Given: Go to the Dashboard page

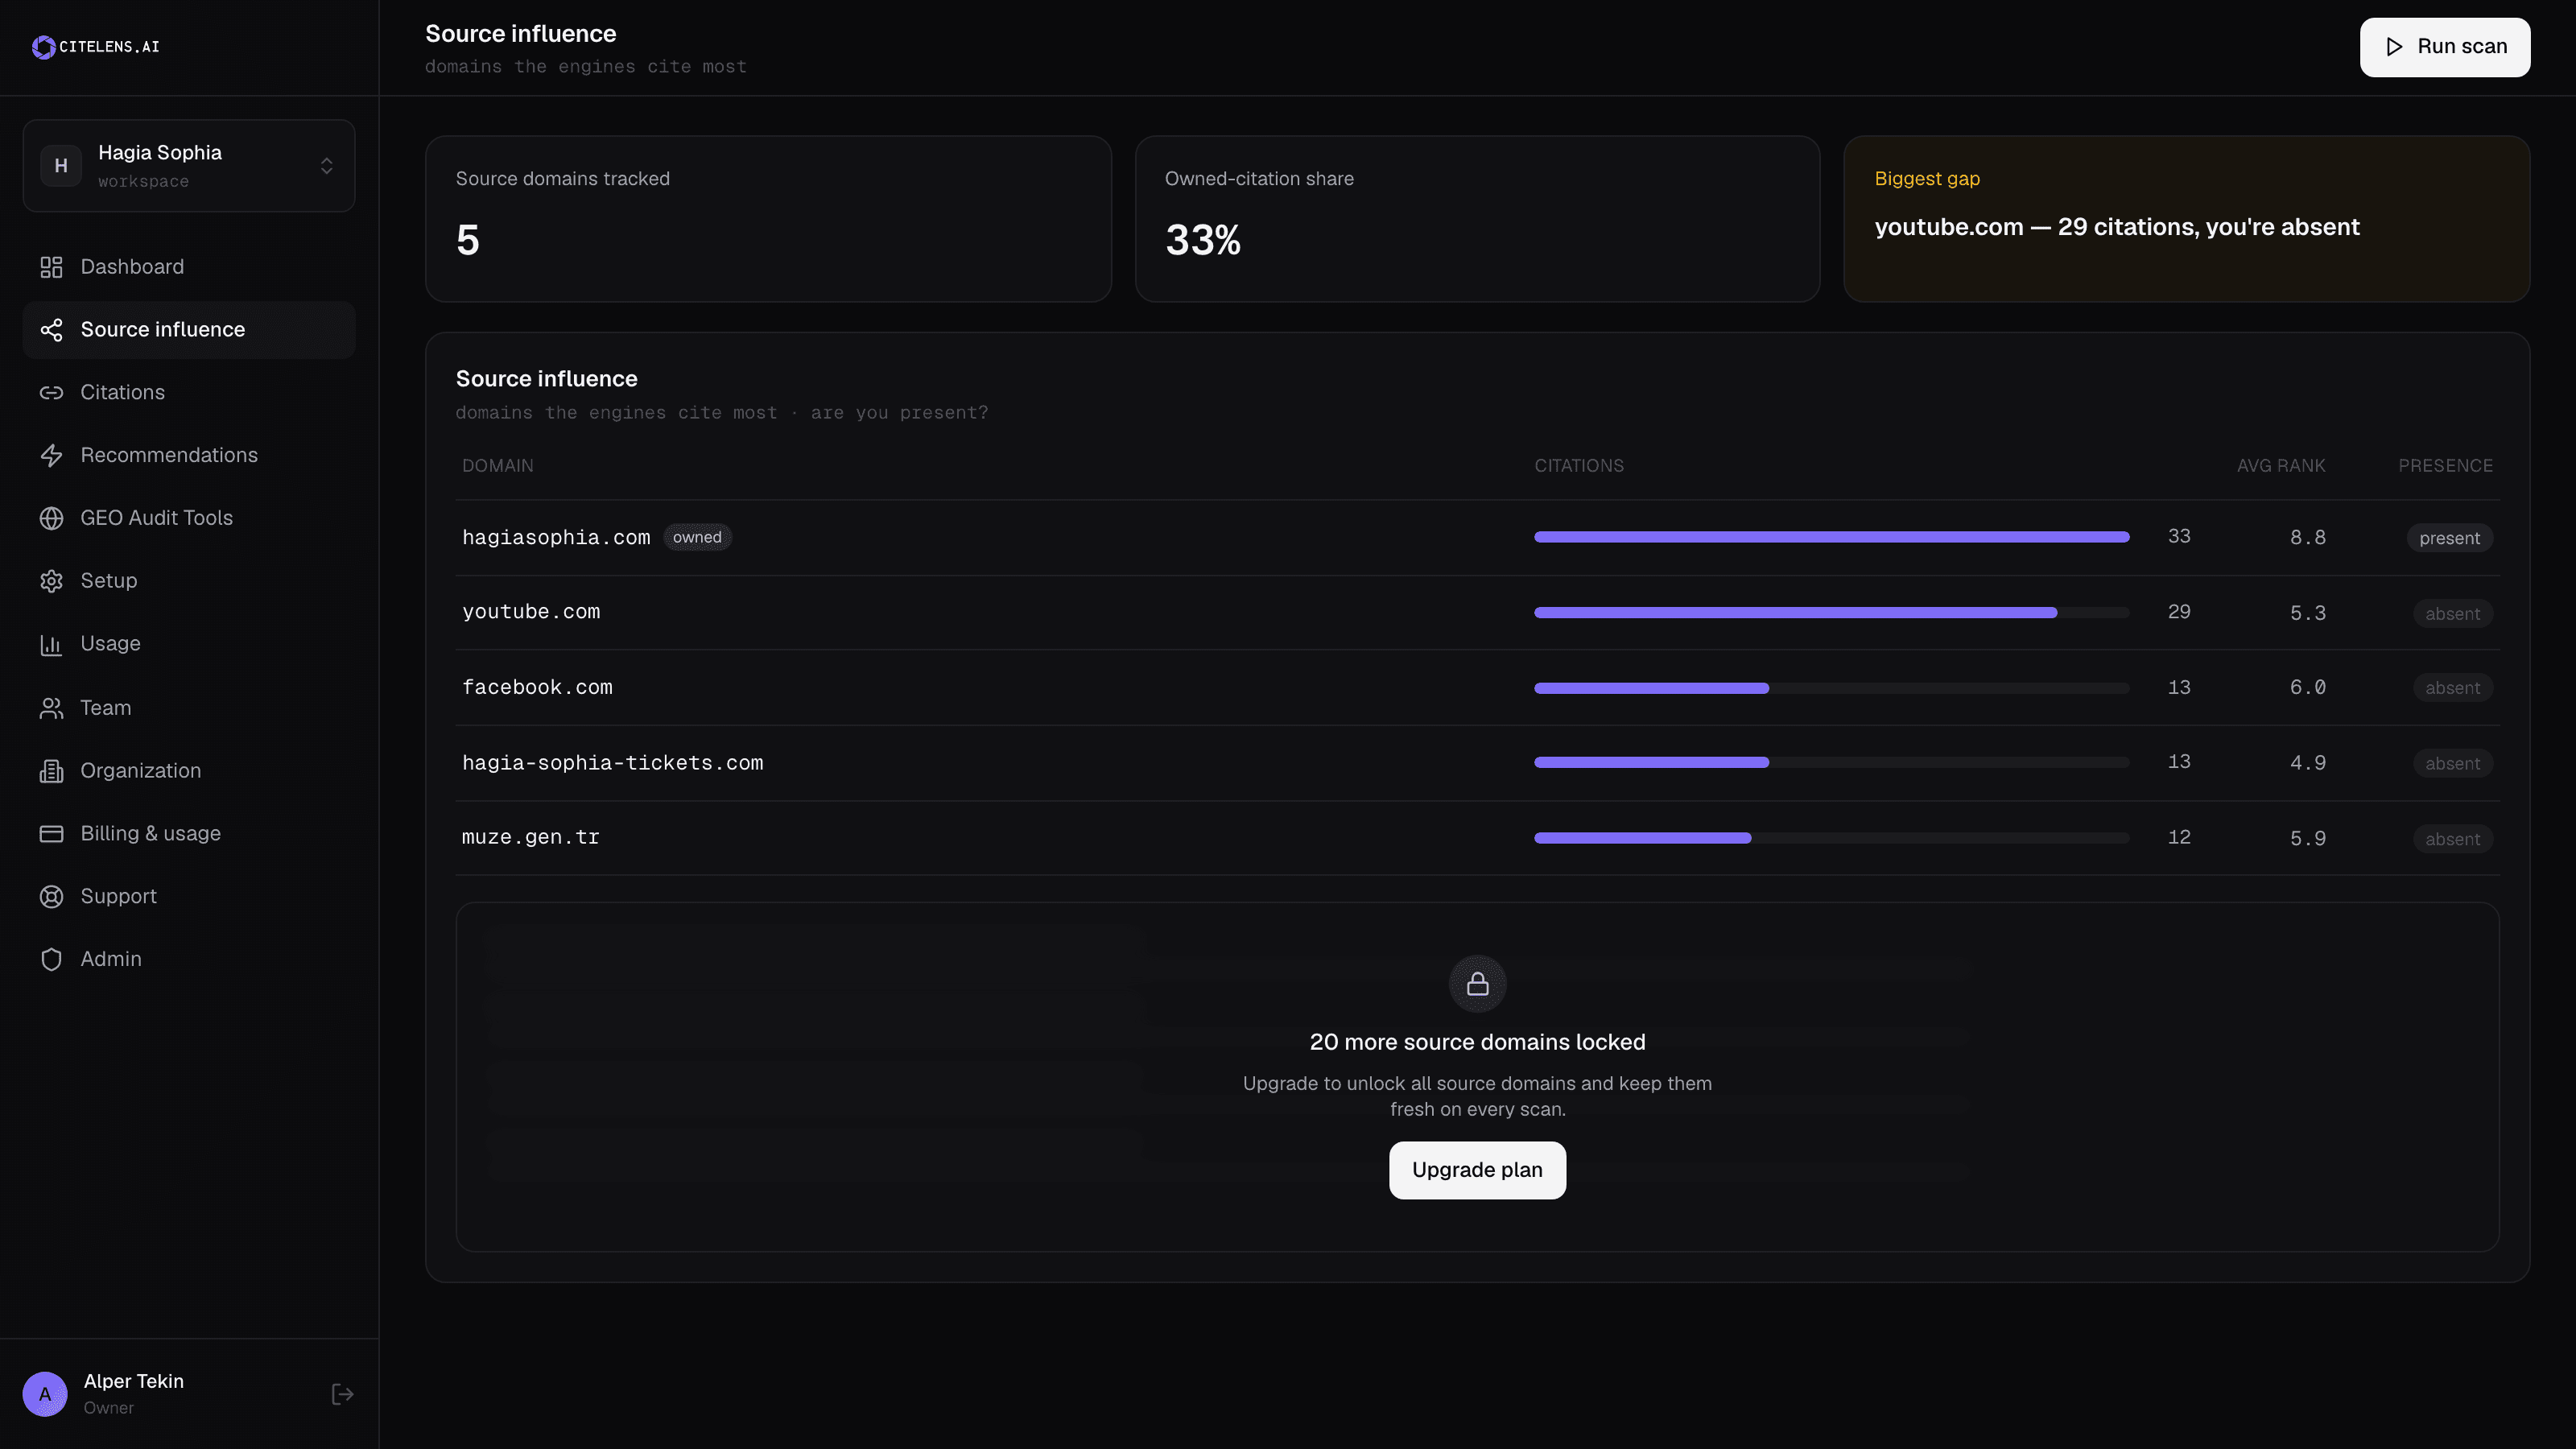Looking at the screenshot, I should [x=189, y=267].
